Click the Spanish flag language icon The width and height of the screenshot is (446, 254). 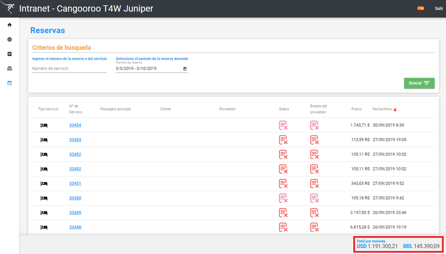[x=421, y=8]
